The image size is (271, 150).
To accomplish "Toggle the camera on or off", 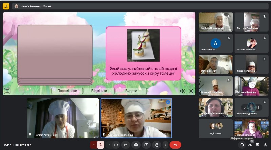I will (116, 145).
